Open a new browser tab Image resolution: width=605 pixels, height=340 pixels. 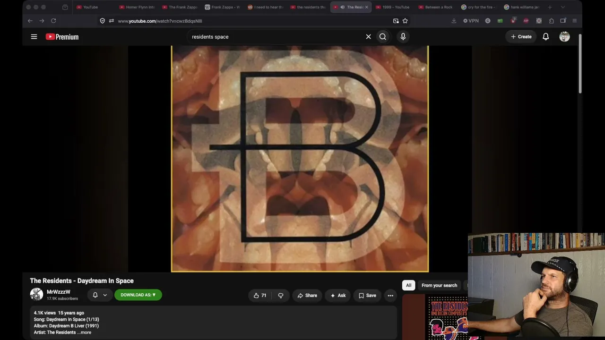tap(550, 7)
